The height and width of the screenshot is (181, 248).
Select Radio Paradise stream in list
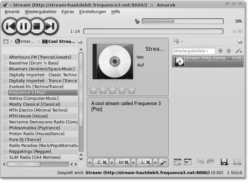tap(43, 146)
